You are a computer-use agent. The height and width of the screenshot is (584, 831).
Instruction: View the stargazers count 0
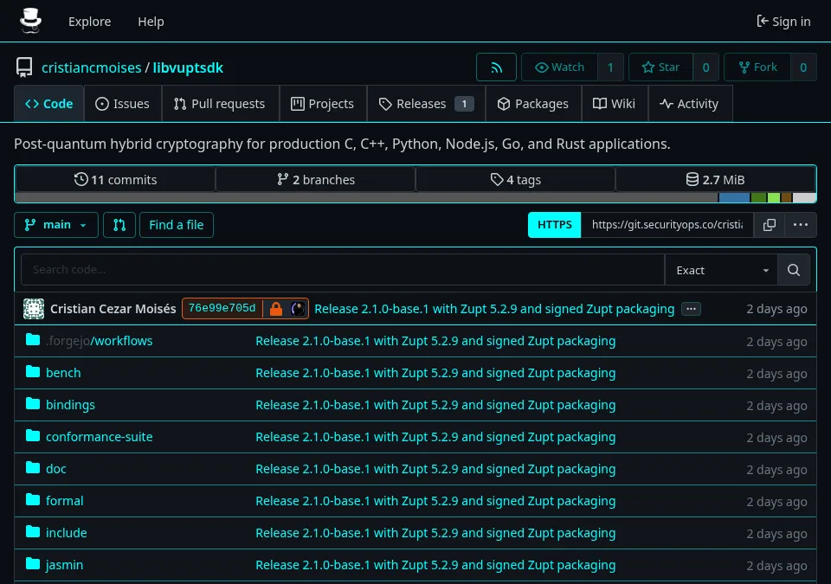706,67
